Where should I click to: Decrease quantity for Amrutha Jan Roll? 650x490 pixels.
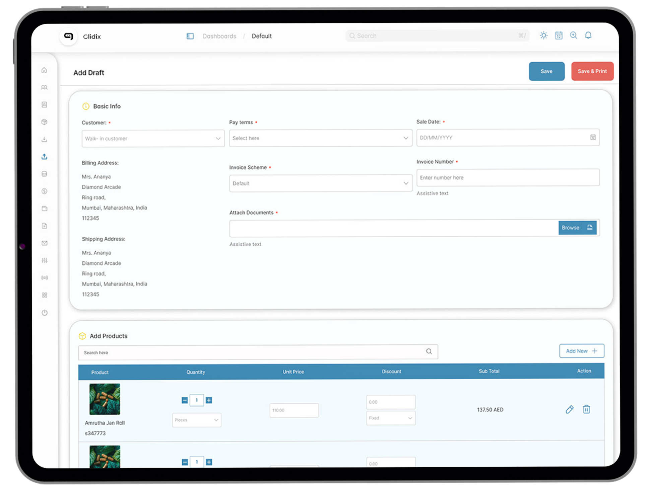pos(185,400)
